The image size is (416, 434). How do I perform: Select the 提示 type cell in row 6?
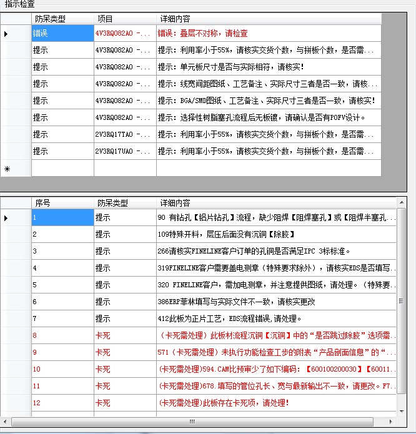point(125,302)
